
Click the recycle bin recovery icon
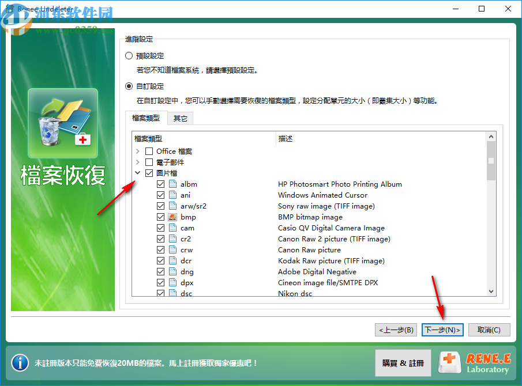pos(63,123)
